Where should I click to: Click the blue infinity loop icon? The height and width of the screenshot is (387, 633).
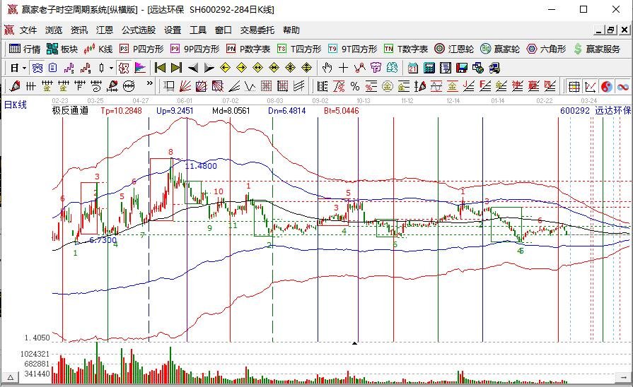point(623,86)
